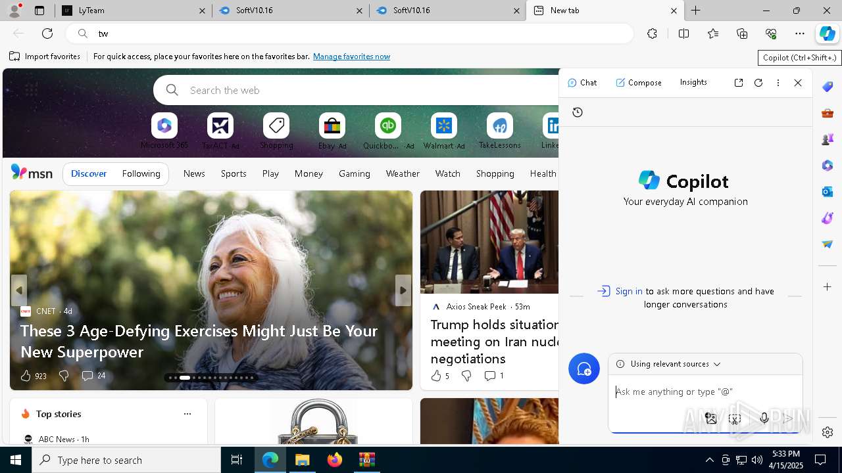
Task: Close the Copilot pane
Action: 798,83
